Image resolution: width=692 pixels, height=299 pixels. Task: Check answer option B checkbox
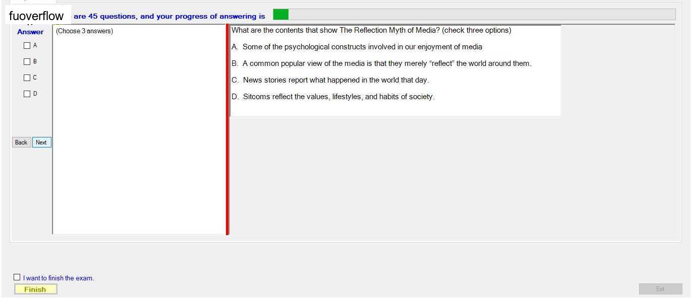click(x=27, y=61)
